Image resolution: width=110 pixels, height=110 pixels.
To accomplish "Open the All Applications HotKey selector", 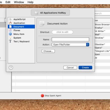I will [50, 13].
